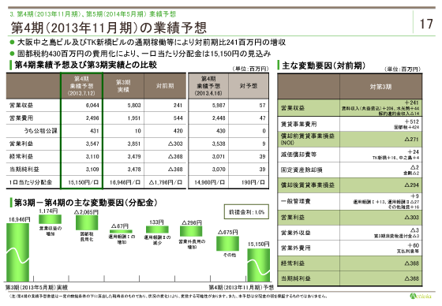Select the 第4期業績予想 (2013.7.12) column header

pyautogui.click(x=81, y=86)
